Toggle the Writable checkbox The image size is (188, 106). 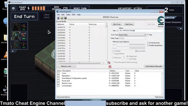(113, 51)
